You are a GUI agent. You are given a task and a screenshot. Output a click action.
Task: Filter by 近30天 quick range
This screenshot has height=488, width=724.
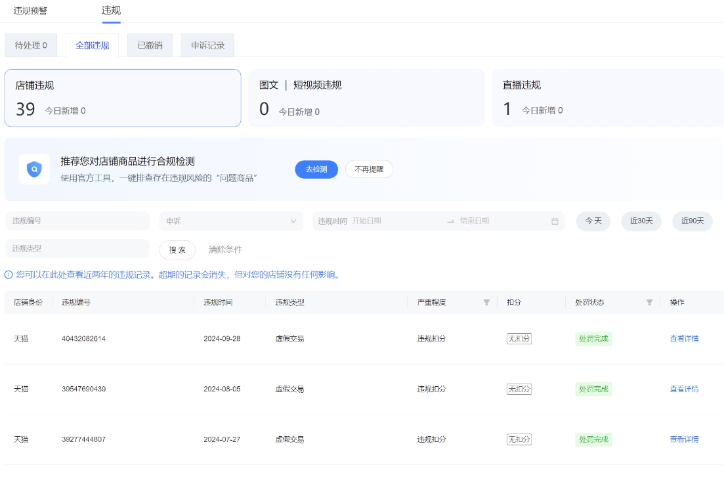(x=641, y=221)
